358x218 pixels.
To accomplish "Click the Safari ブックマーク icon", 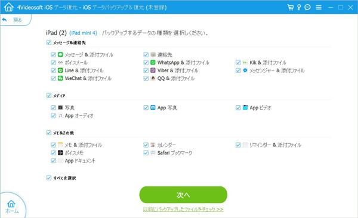I will click(x=153, y=153).
